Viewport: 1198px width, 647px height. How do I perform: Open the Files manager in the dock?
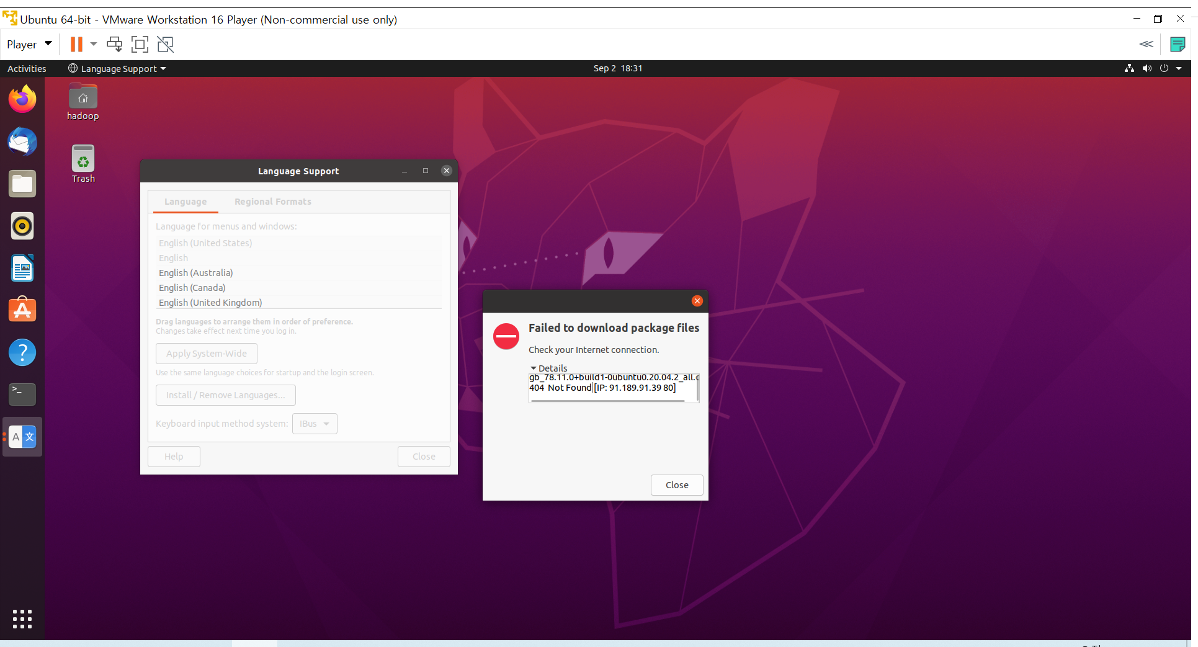pyautogui.click(x=22, y=184)
